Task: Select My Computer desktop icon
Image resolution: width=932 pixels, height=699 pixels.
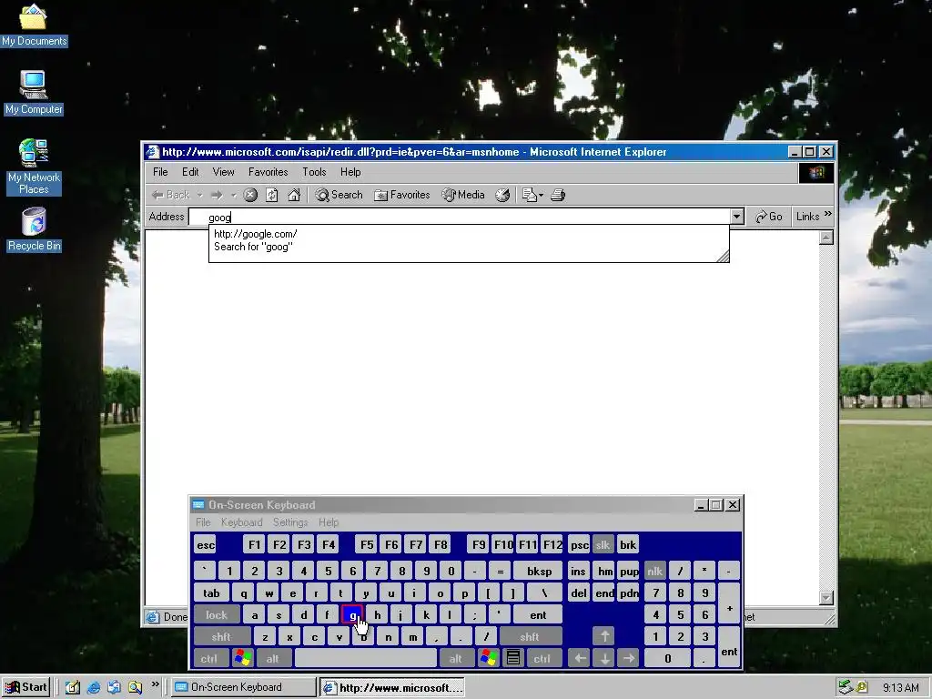Action: [34, 93]
